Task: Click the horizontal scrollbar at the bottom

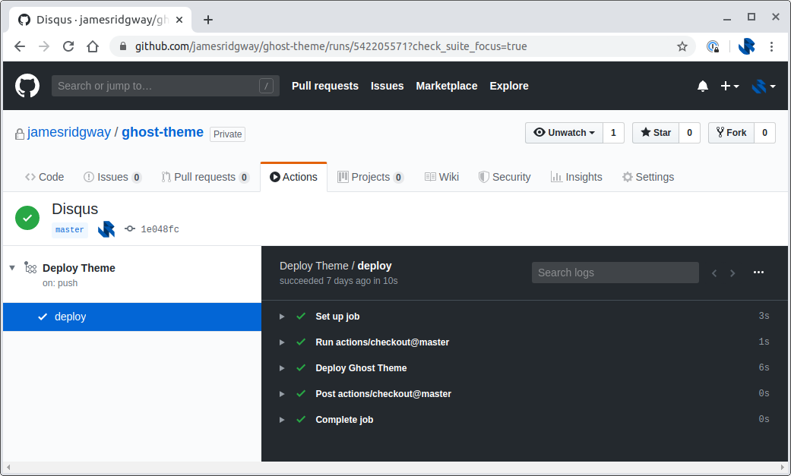Action: point(395,468)
